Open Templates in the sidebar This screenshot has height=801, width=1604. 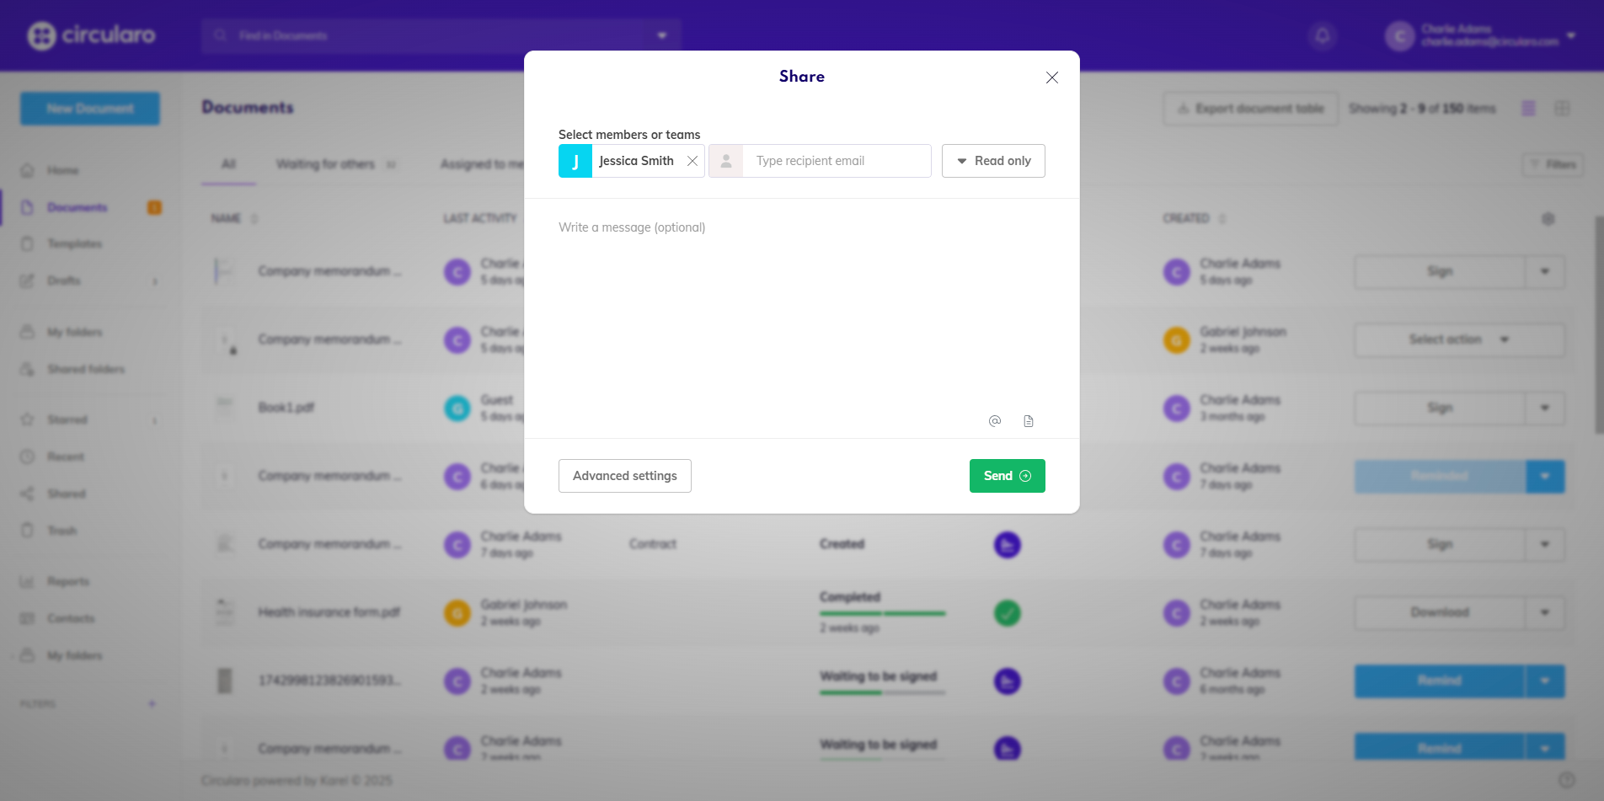(74, 244)
